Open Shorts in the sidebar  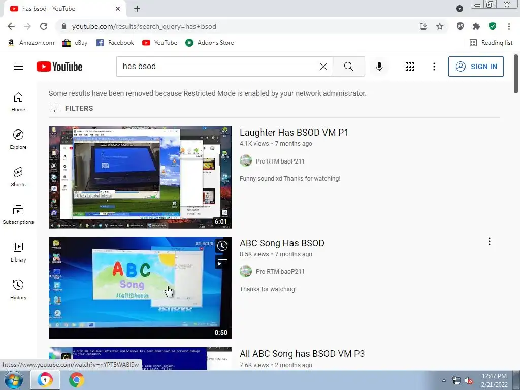[x=18, y=177]
